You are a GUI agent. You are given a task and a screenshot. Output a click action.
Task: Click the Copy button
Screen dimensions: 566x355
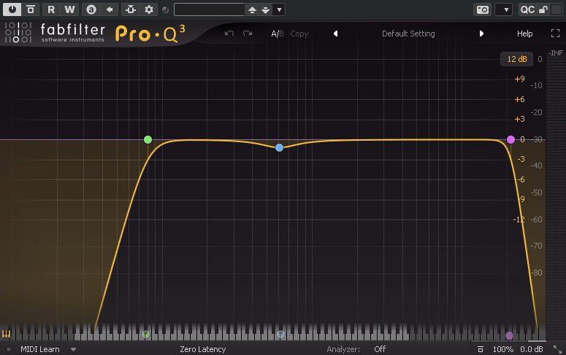pos(299,34)
